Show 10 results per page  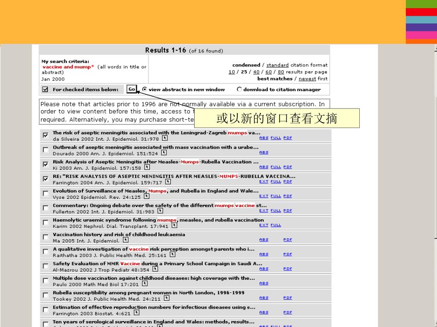pos(232,72)
